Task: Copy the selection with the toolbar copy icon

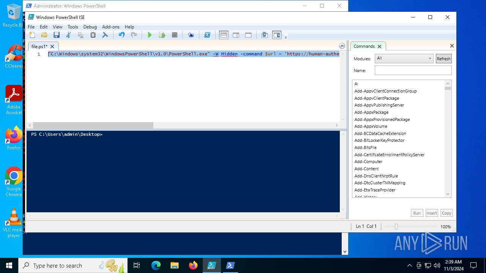Action: pyautogui.click(x=80, y=35)
